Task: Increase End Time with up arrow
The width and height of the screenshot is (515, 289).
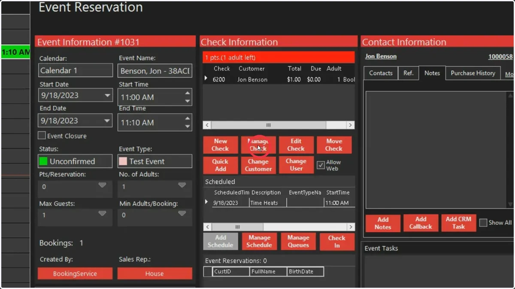Action: click(188, 118)
